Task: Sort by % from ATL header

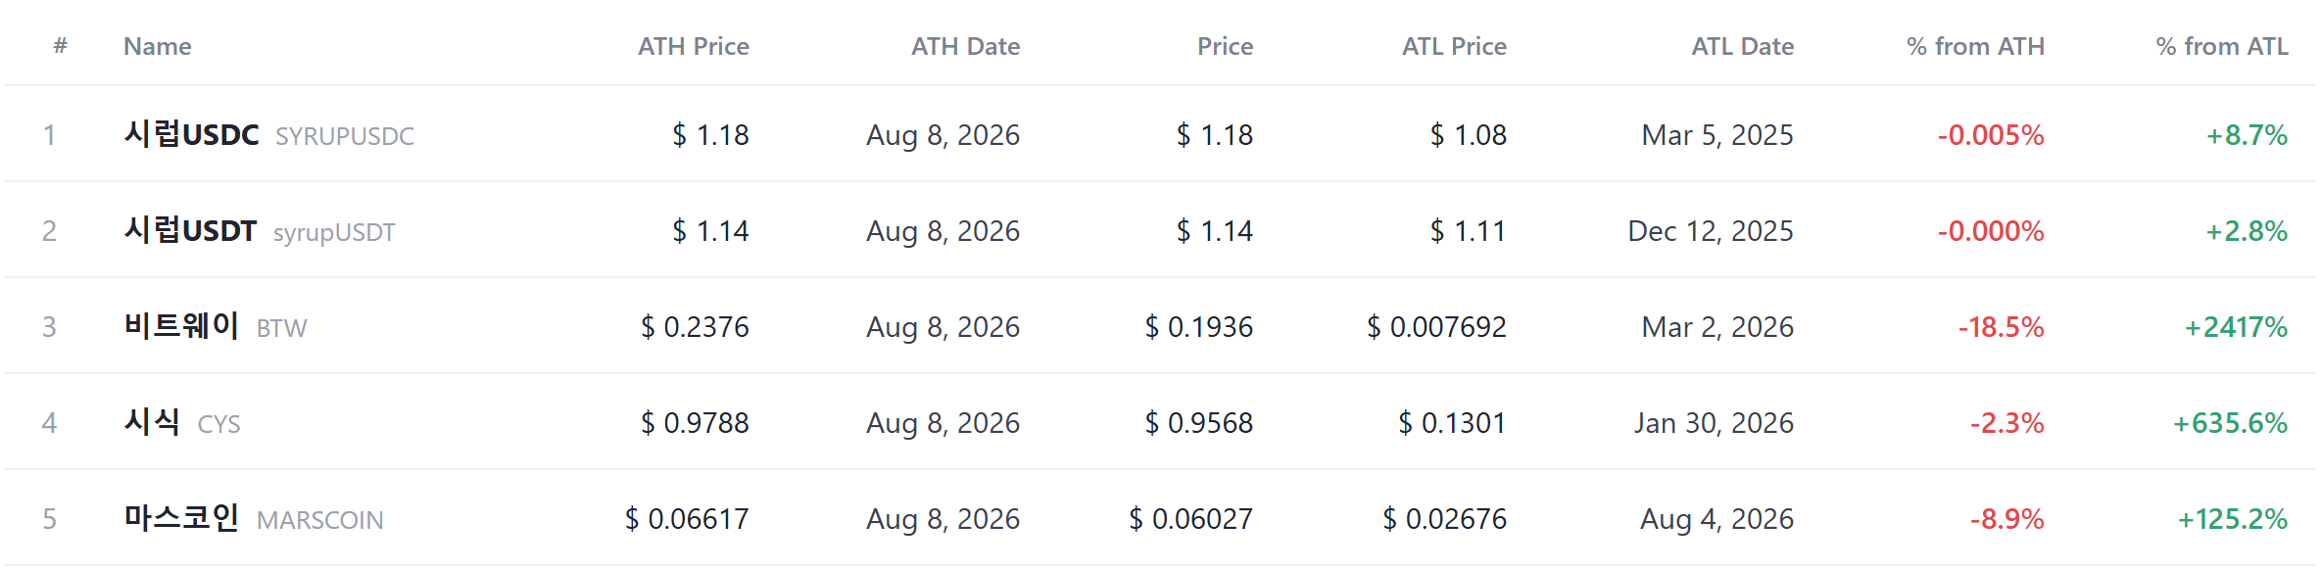Action: [2222, 46]
